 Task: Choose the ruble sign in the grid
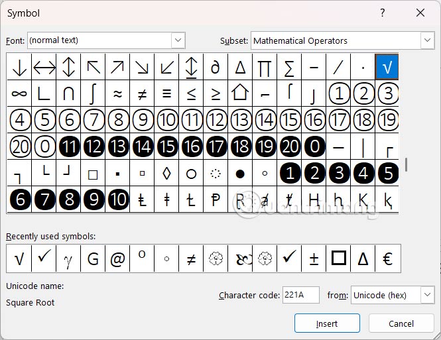pos(216,199)
